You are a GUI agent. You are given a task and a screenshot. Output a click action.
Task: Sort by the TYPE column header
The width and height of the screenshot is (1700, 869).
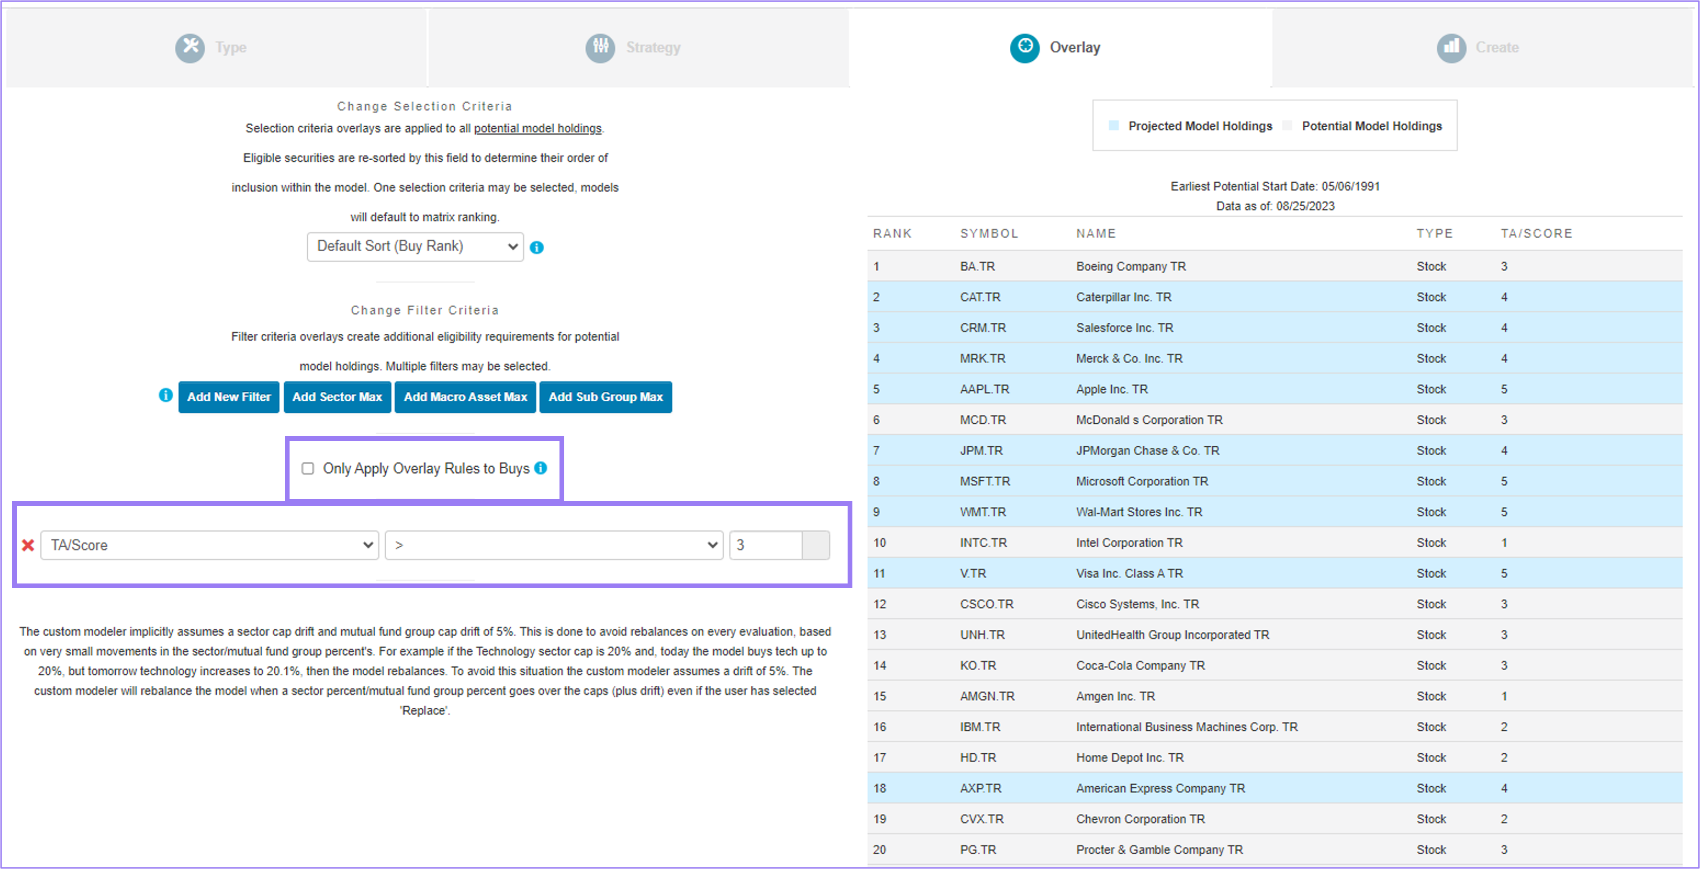[1435, 233]
